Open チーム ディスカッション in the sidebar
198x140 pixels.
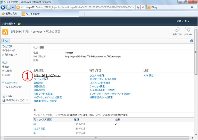click(x=12, y=87)
